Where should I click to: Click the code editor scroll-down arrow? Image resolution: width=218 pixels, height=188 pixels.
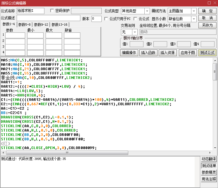click(215, 148)
